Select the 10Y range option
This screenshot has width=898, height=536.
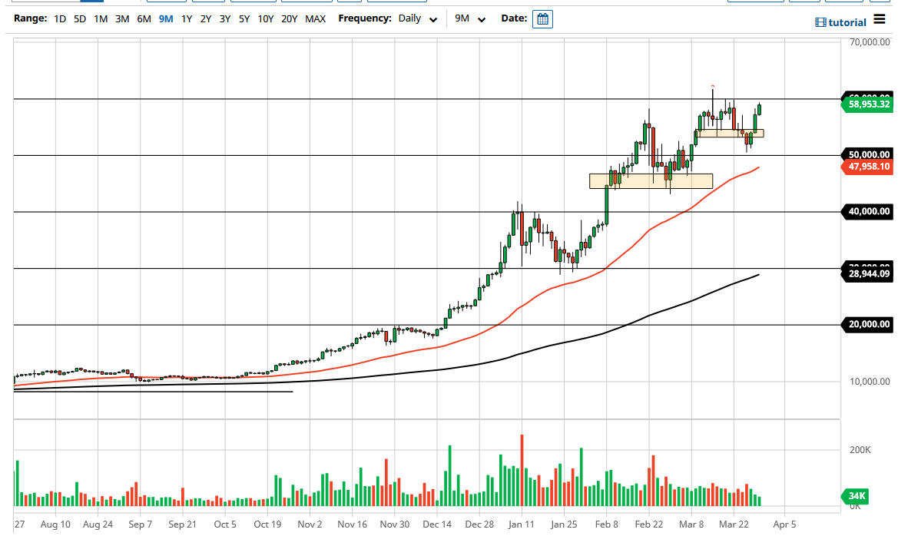266,18
